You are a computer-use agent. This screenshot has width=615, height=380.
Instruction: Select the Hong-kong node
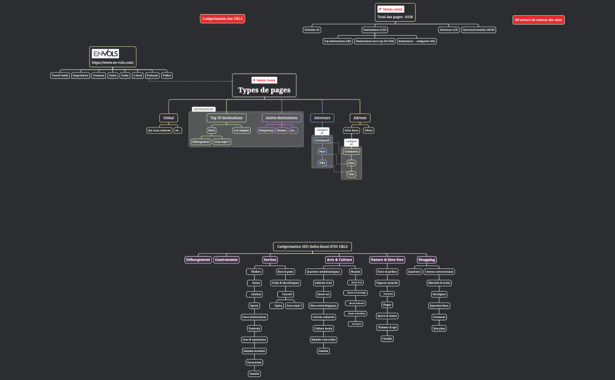[266, 130]
